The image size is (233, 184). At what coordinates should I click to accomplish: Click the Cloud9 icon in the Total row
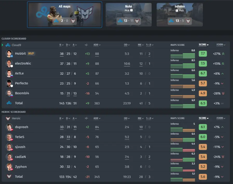pyautogui.click(x=9, y=103)
